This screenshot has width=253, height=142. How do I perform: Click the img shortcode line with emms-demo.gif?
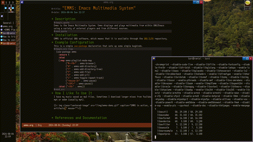click(103, 105)
